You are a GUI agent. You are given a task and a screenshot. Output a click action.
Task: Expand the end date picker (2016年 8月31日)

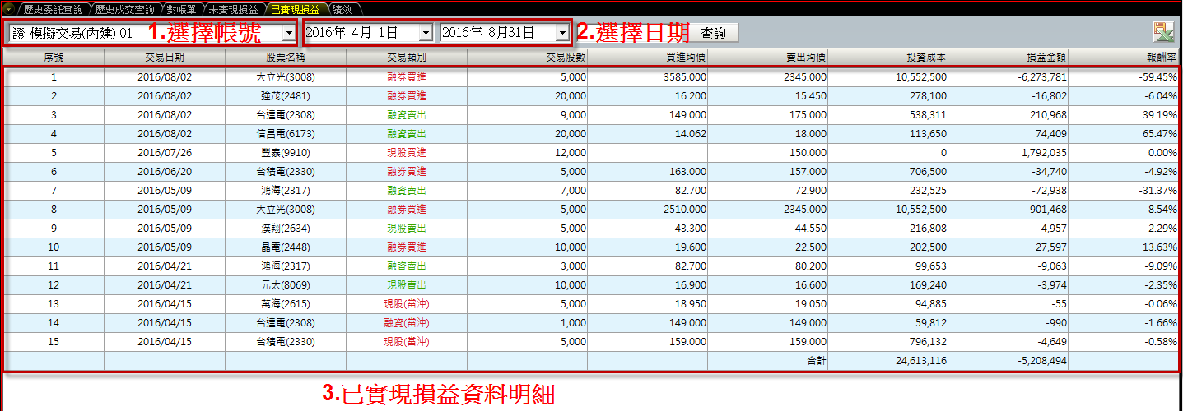561,33
